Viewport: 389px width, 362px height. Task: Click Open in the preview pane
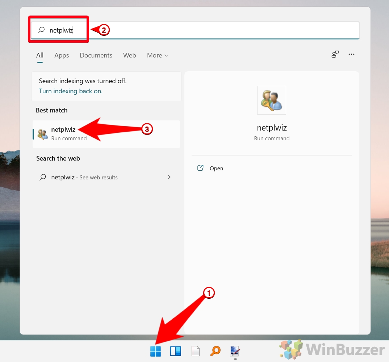click(216, 168)
